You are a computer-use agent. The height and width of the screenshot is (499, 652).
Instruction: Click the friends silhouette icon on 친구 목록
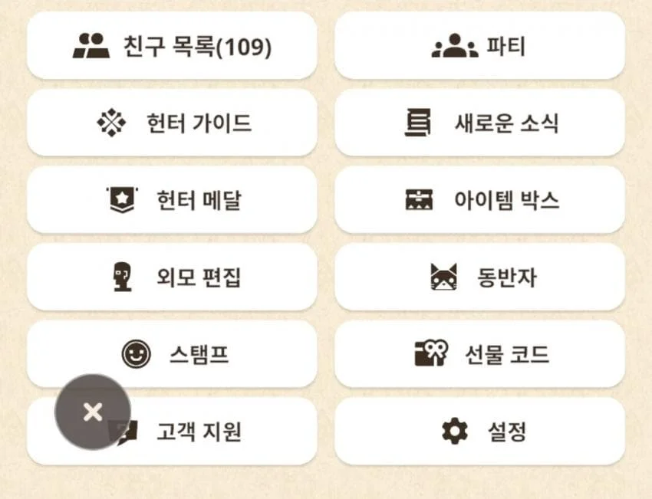(91, 46)
